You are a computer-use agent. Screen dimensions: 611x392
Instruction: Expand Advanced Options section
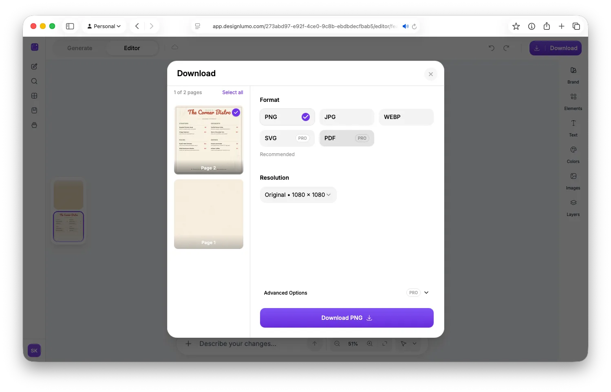tap(346, 293)
